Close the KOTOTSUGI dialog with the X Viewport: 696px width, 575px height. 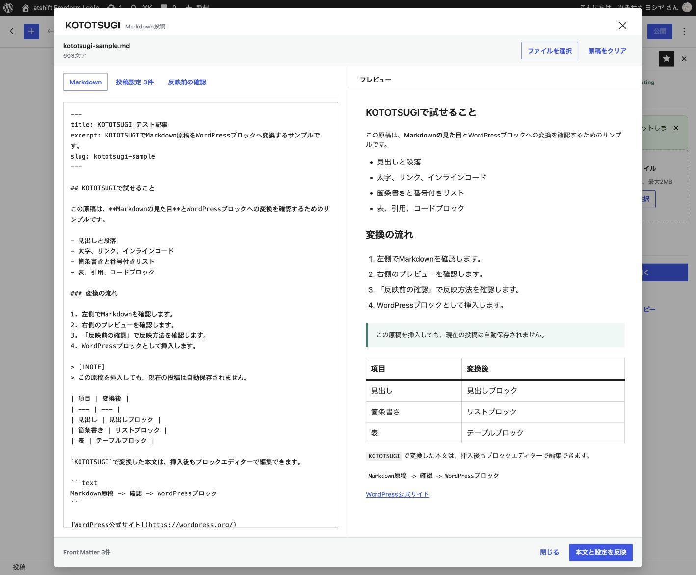tap(622, 26)
